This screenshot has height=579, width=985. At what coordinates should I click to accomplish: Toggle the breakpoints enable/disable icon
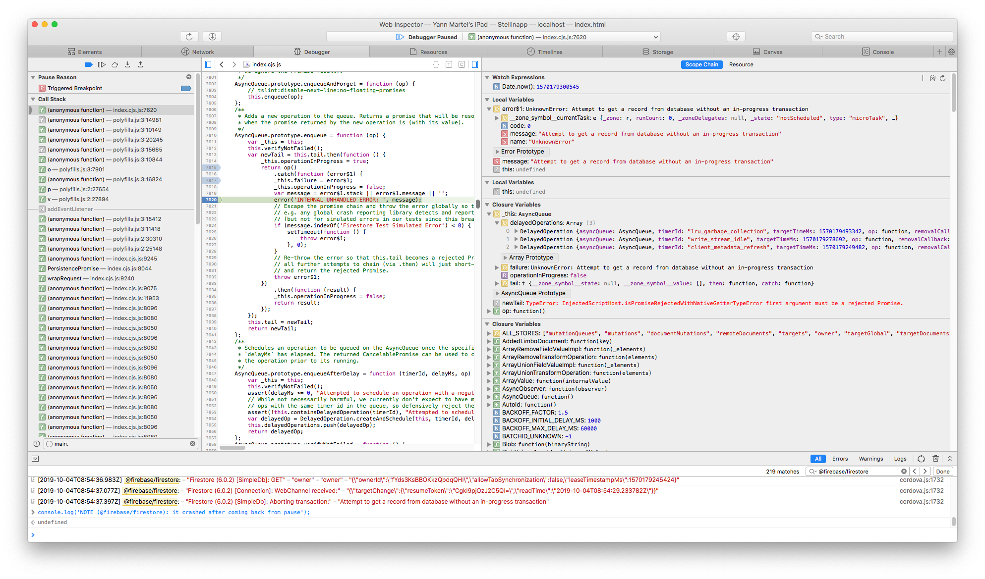(x=89, y=64)
